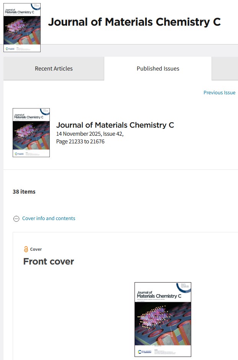Viewport: 238px width, 360px height.
Task: Go to the Previous Issue link
Action: (219, 92)
